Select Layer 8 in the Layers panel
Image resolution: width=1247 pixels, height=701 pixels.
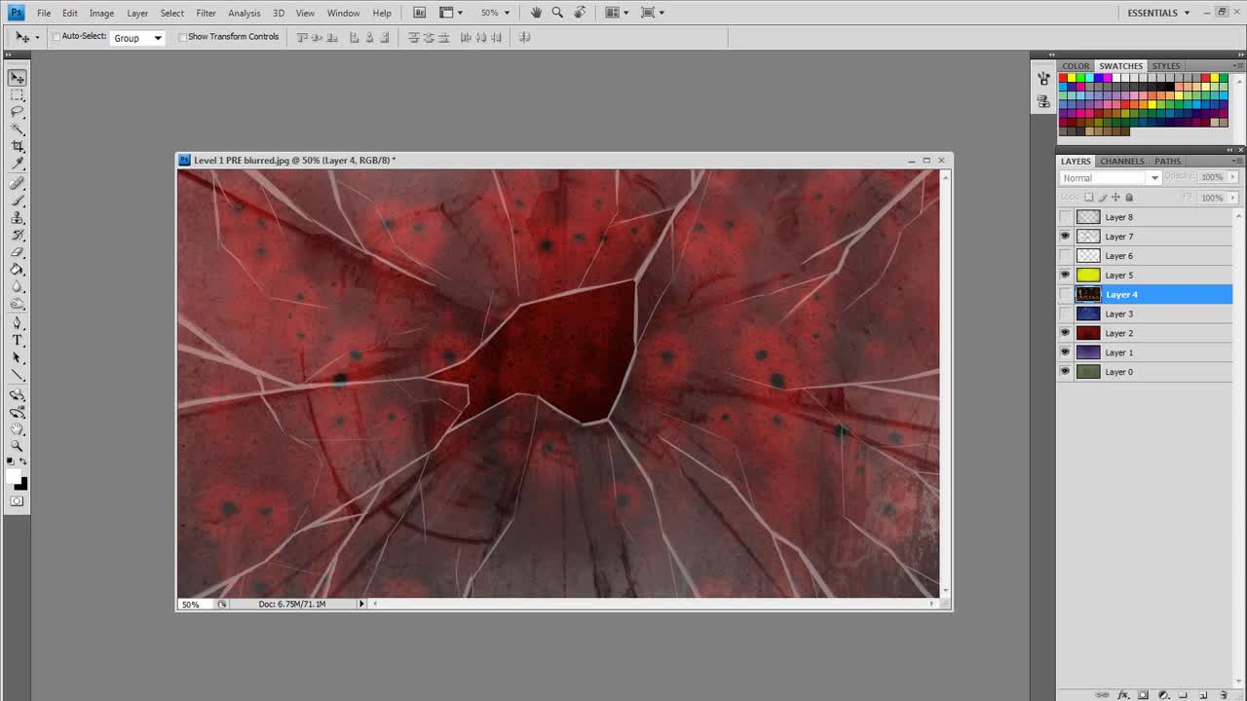[1146, 217]
